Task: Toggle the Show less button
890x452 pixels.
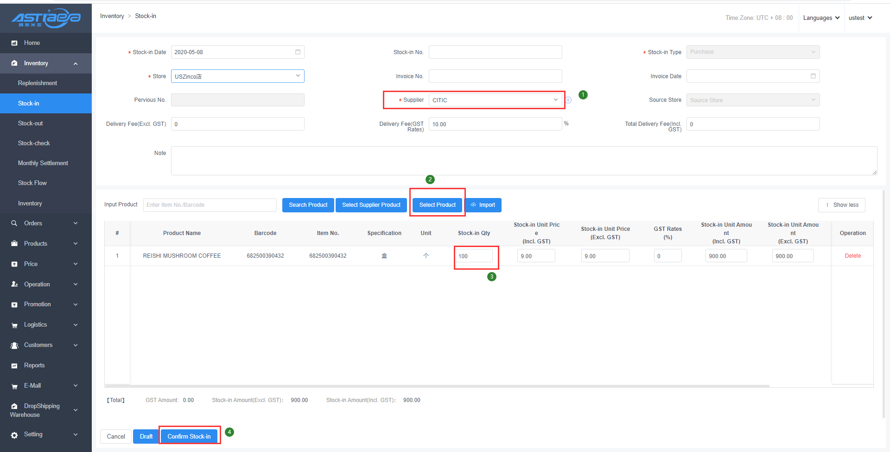Action: 841,205
